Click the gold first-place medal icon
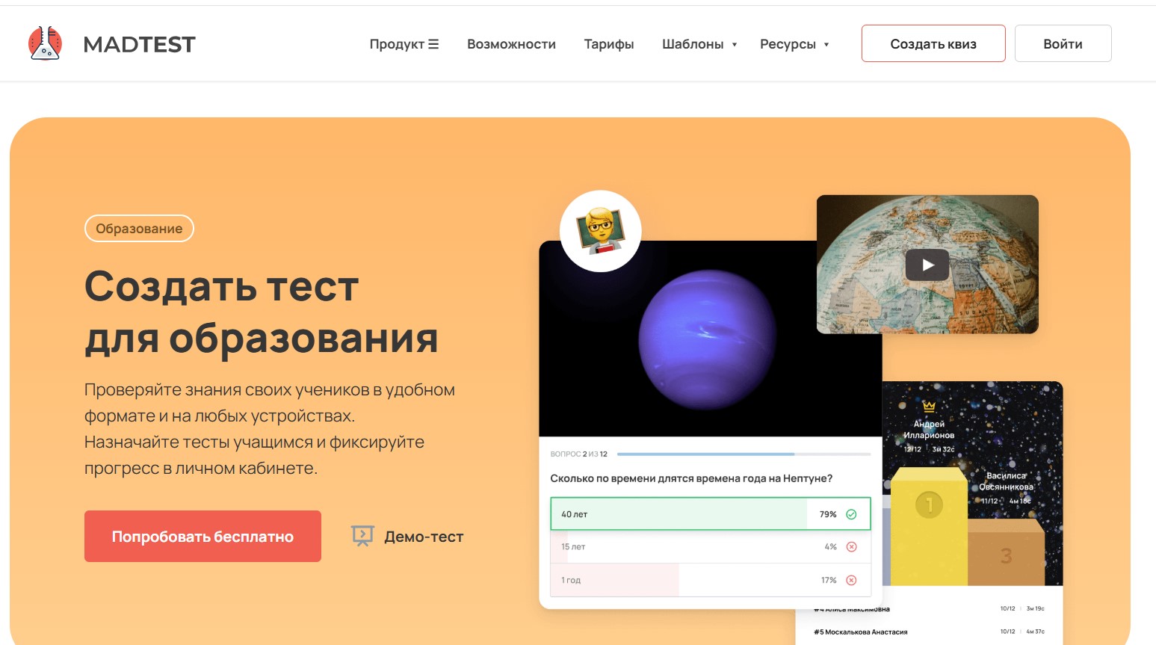1156x645 pixels. (929, 504)
